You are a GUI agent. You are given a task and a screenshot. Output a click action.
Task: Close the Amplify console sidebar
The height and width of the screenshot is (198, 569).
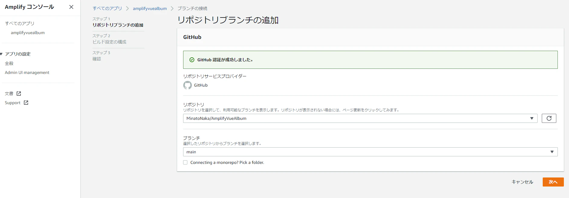[71, 7]
